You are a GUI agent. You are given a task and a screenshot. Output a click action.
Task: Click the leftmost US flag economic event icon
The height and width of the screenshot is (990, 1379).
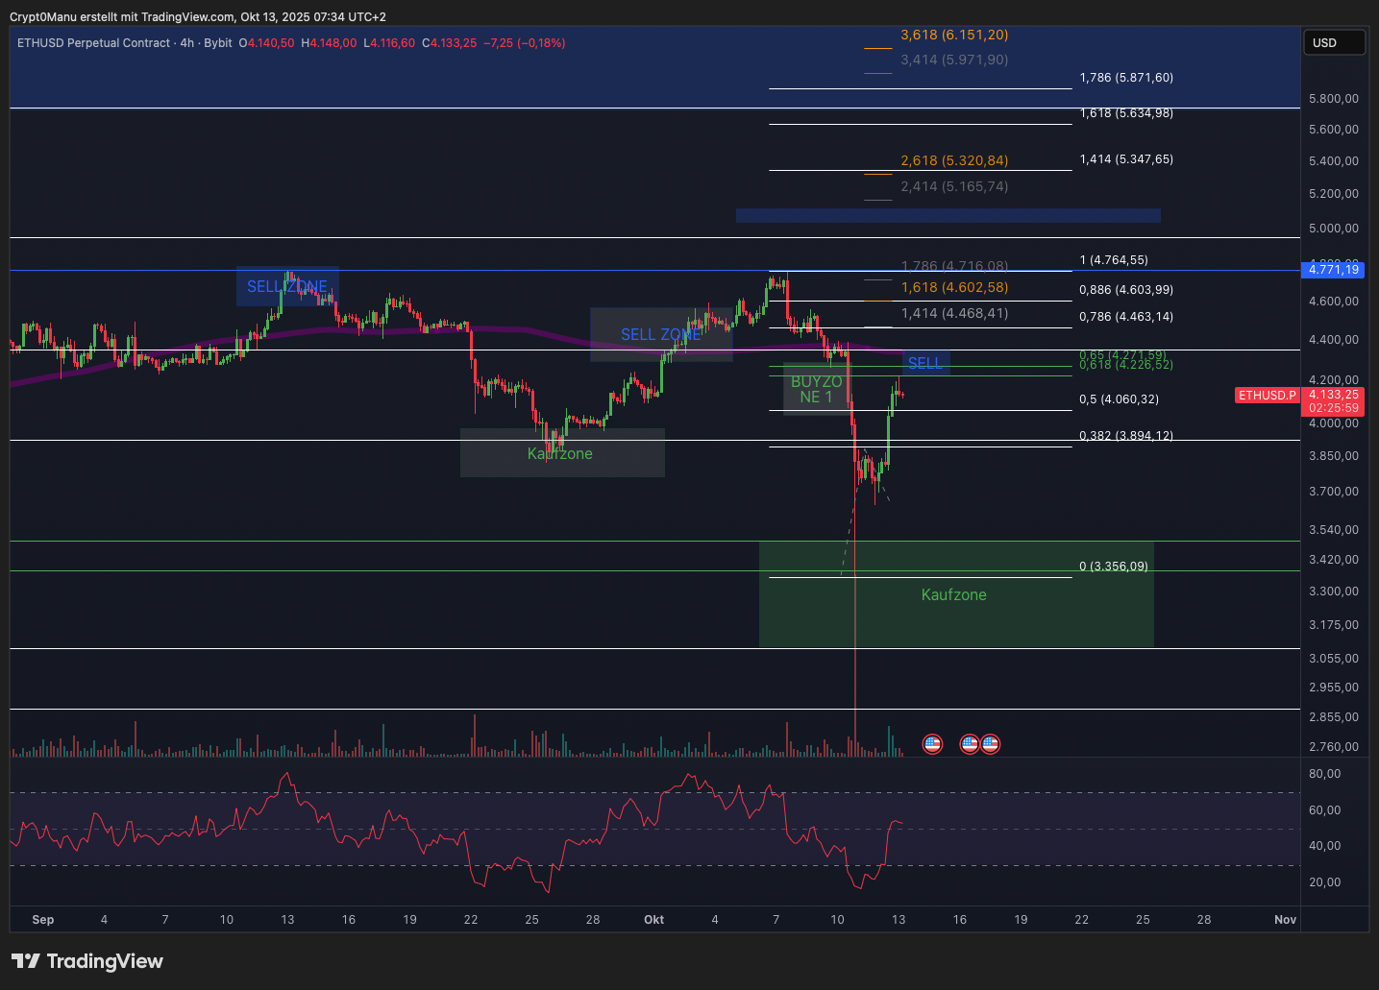[x=932, y=744]
